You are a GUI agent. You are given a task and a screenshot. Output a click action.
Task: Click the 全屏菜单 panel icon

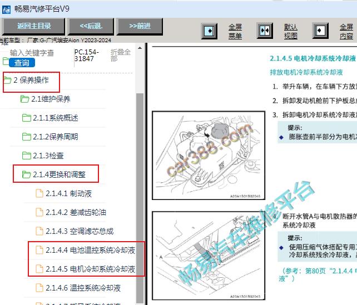point(209,31)
